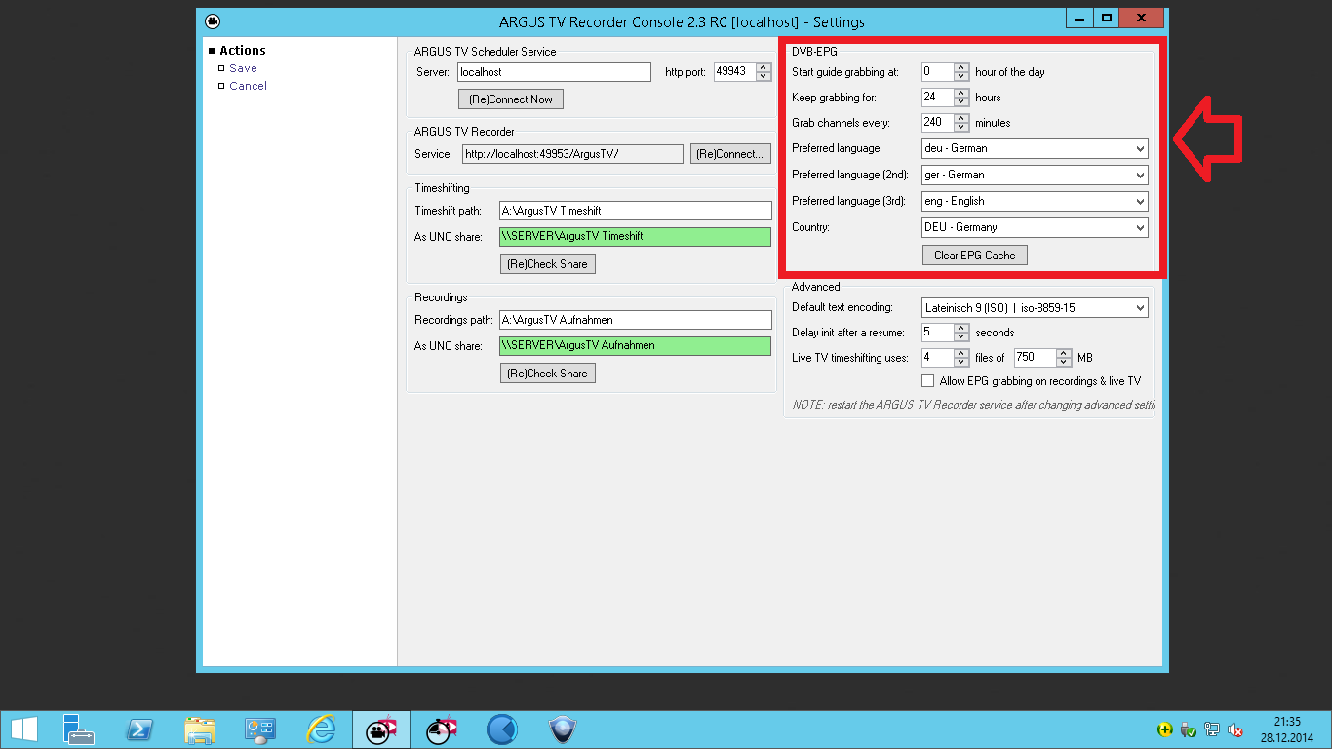The width and height of the screenshot is (1332, 749).
Task: Click Cancel in the Actions panel
Action: [x=249, y=86]
